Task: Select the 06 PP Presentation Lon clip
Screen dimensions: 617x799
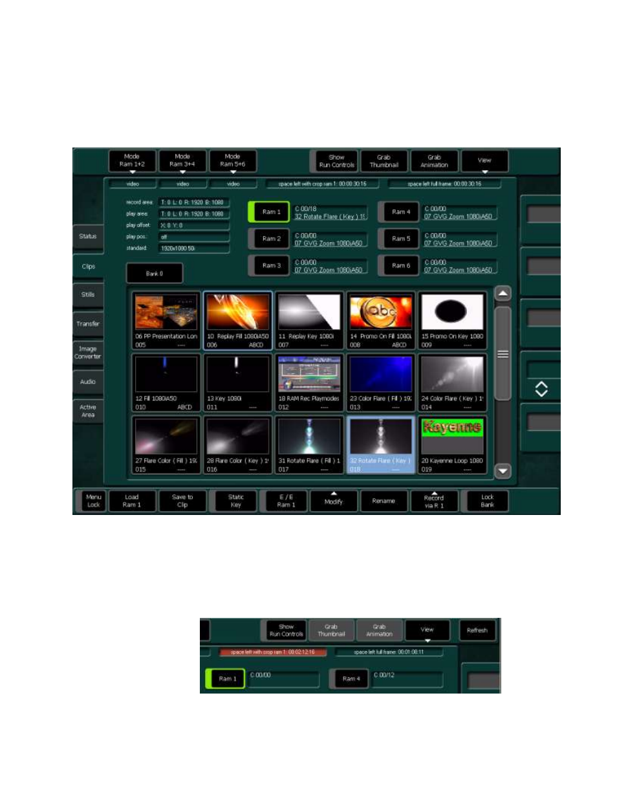Action: [x=166, y=321]
